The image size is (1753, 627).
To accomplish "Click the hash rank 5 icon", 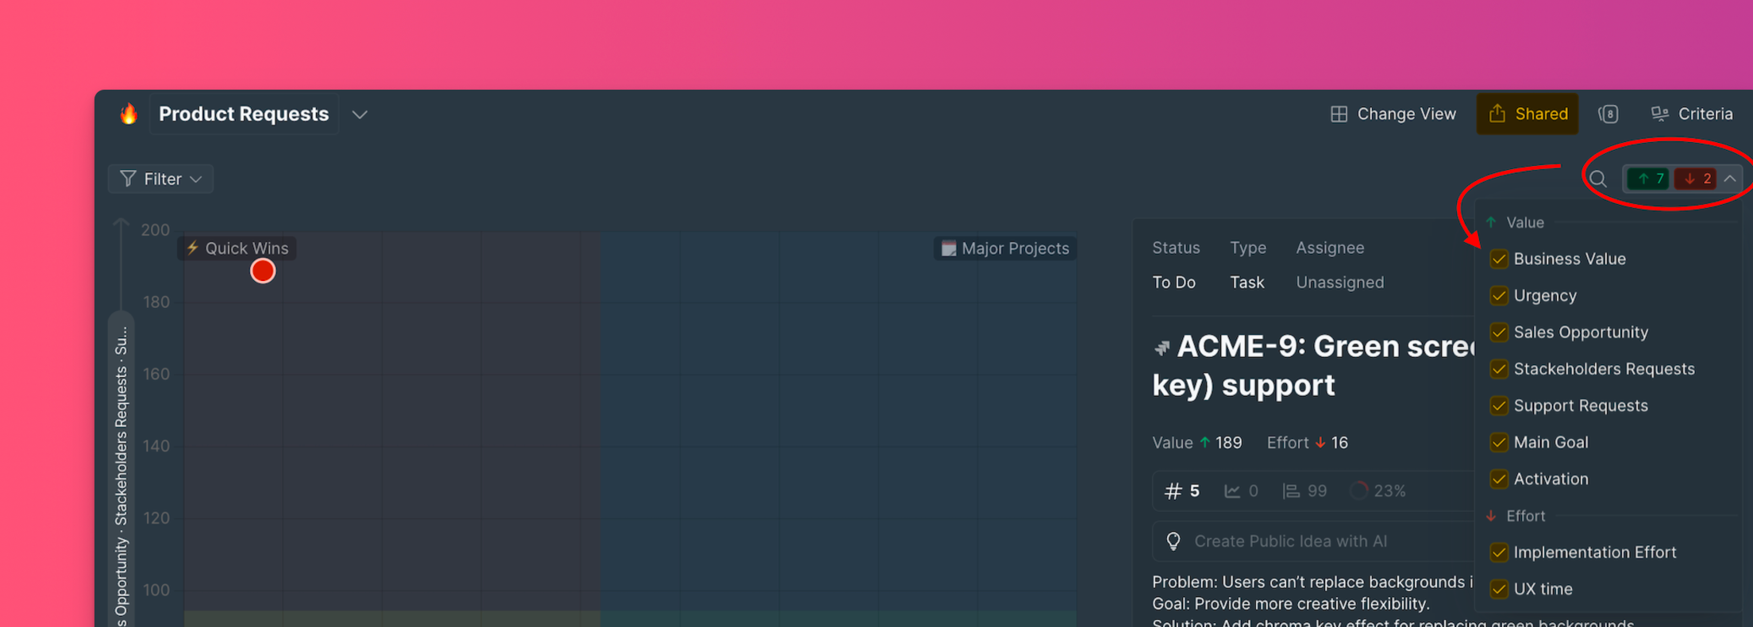I will pos(1173,491).
